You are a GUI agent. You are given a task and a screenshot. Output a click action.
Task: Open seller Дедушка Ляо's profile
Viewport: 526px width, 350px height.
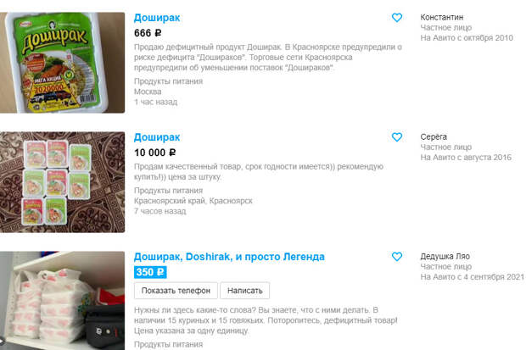(445, 257)
